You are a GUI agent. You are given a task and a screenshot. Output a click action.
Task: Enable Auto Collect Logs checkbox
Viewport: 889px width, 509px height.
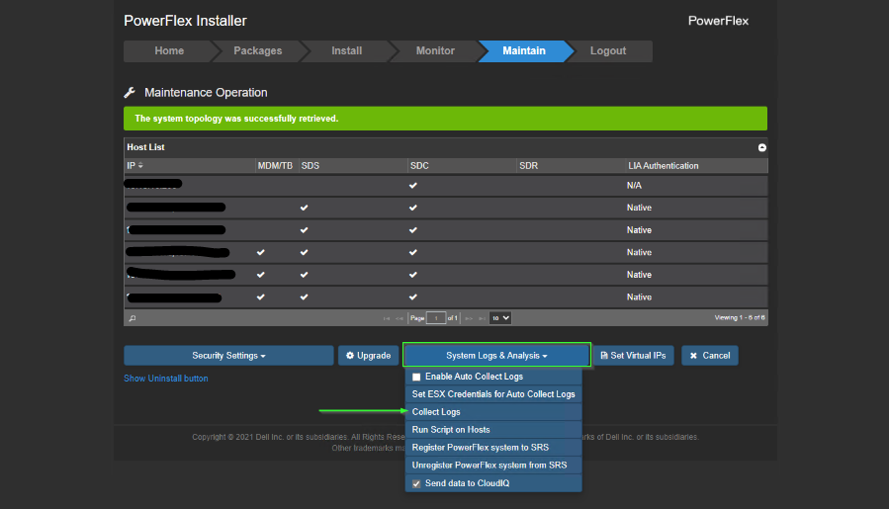click(x=416, y=377)
